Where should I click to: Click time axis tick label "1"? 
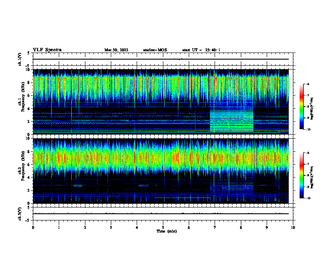(x=59, y=227)
